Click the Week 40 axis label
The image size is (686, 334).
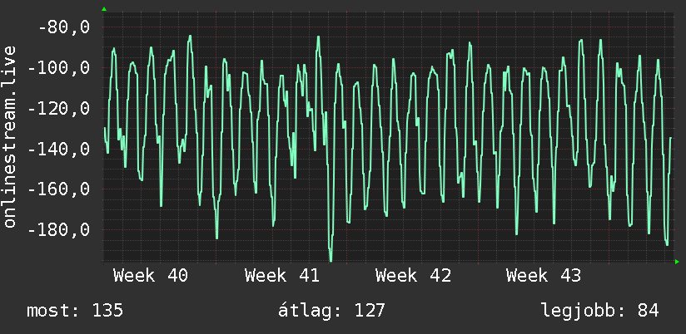(151, 276)
